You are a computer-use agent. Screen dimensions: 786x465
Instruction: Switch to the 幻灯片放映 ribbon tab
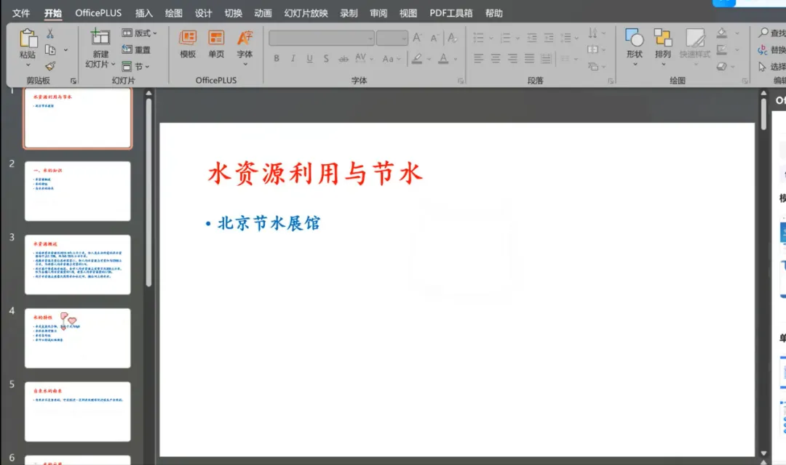(306, 13)
